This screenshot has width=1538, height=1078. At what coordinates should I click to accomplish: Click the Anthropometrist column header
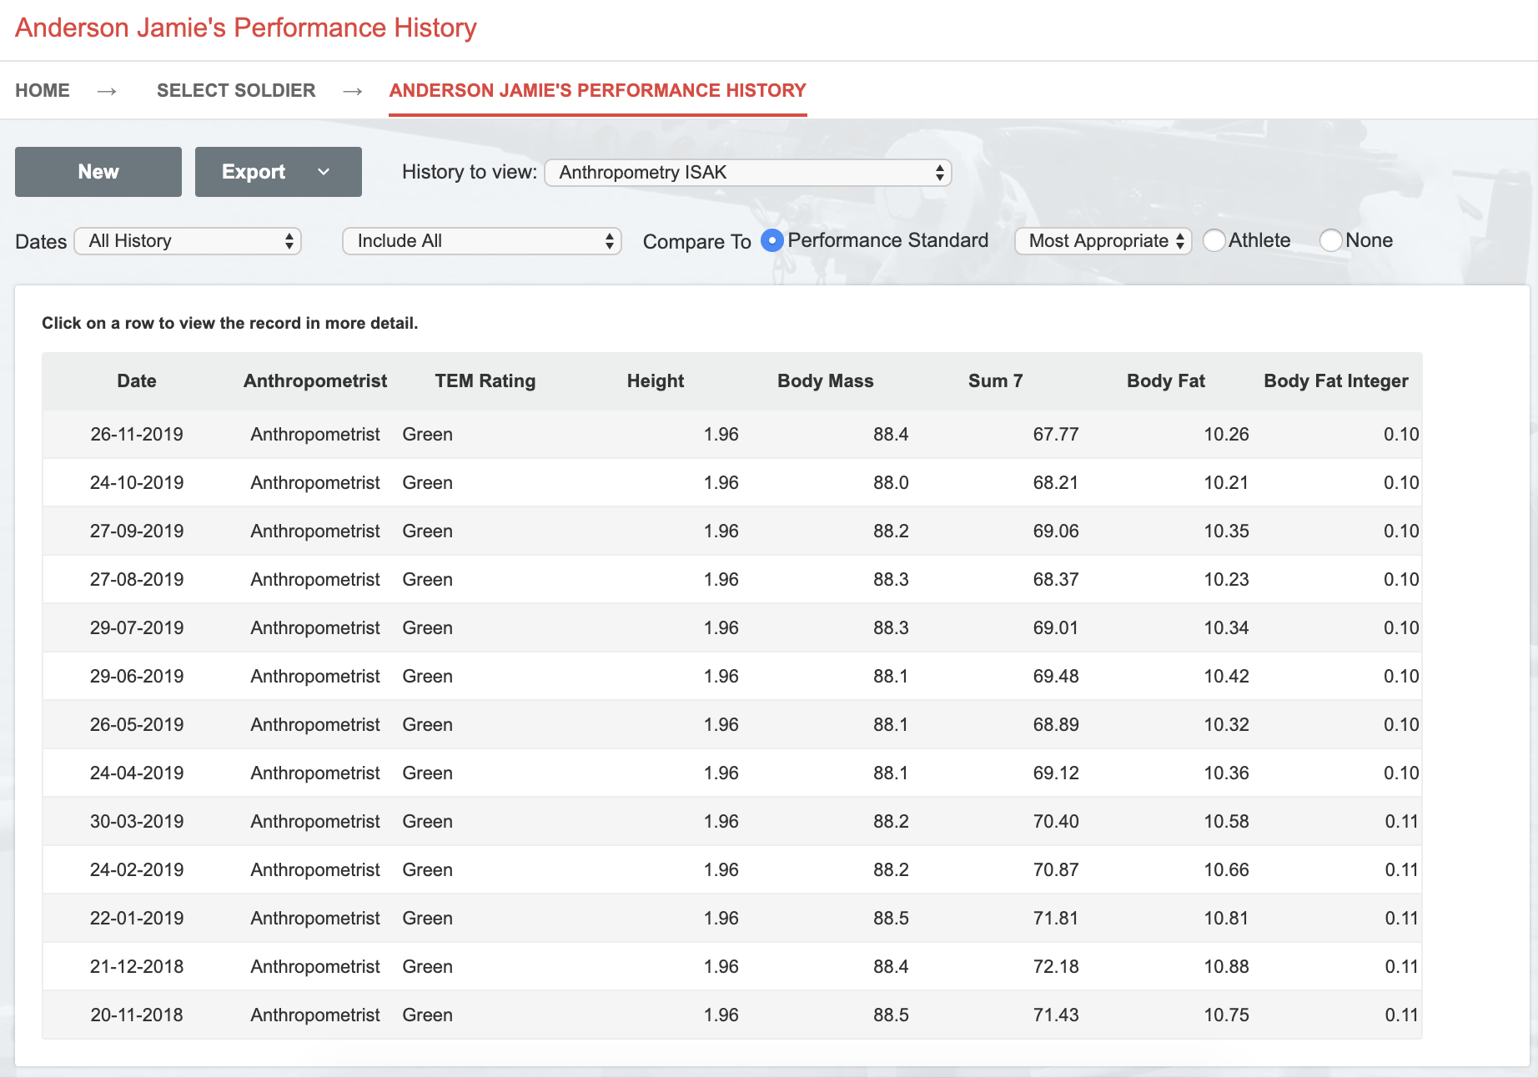(315, 381)
